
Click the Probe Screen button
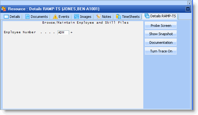click(x=161, y=26)
